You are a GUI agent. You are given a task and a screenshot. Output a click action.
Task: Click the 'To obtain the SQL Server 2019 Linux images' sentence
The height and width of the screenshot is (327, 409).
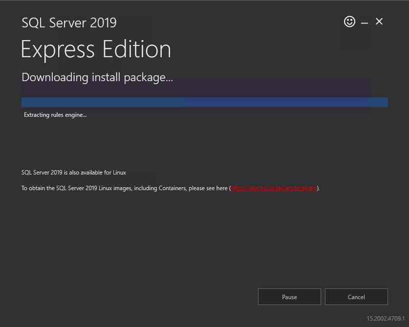click(x=171, y=188)
